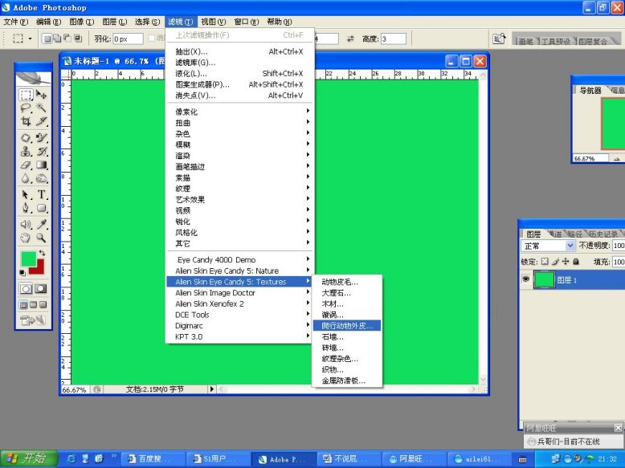
Task: Open the 文件 menu
Action: pos(16,22)
